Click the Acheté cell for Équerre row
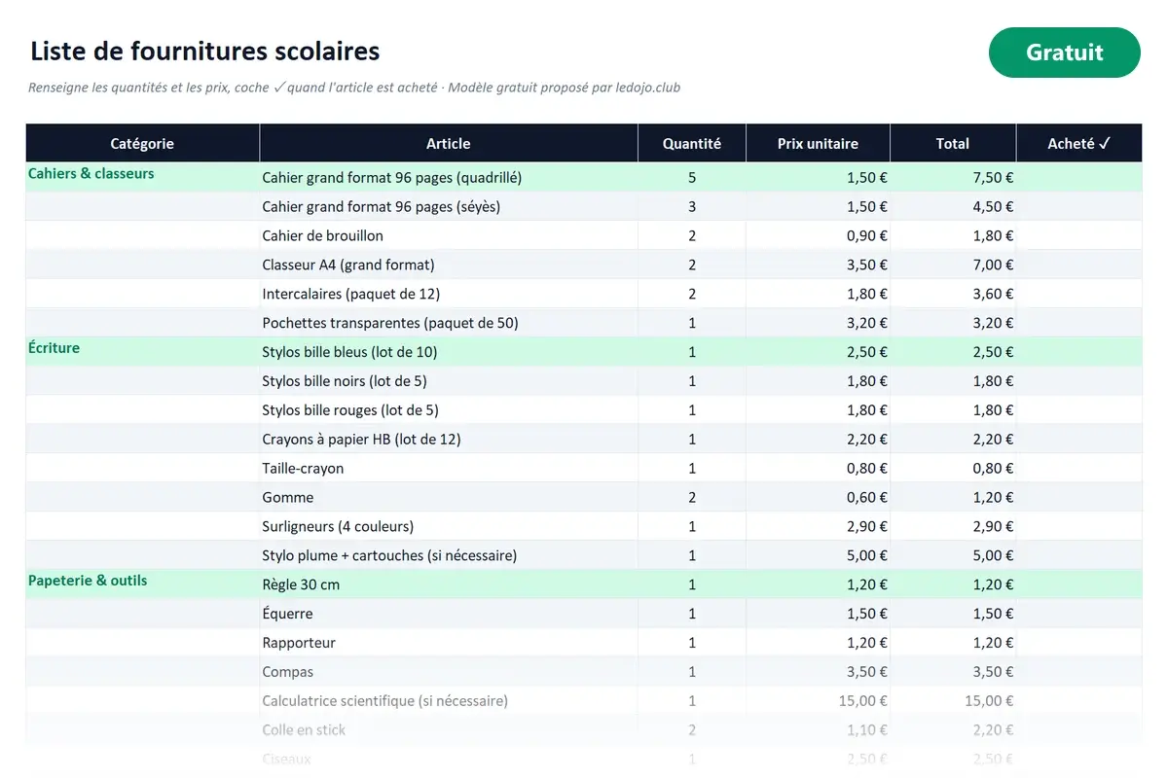 (x=1079, y=613)
